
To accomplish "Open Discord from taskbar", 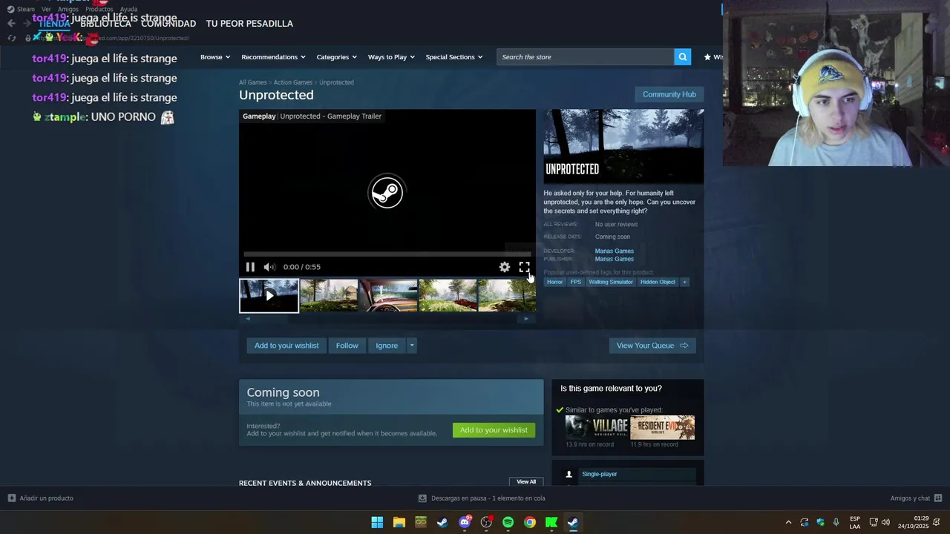I will click(465, 522).
